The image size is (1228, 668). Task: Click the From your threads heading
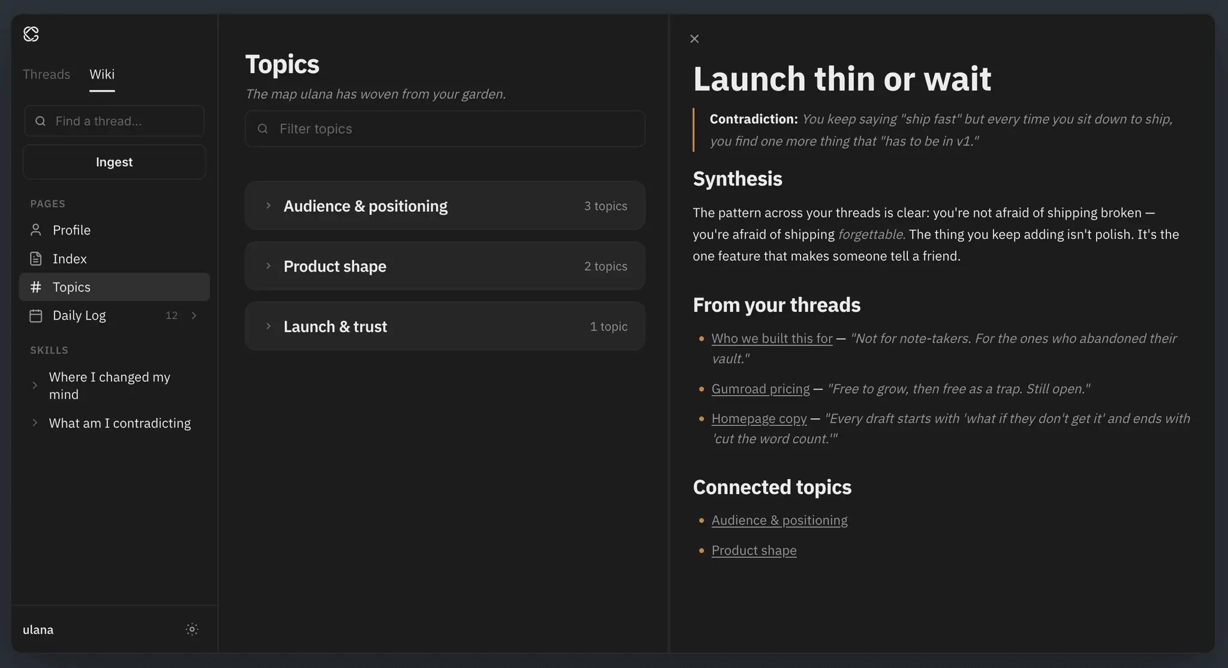(x=776, y=305)
